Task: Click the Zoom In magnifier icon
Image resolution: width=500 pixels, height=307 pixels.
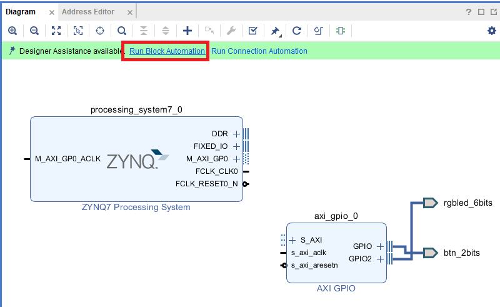Action: pyautogui.click(x=12, y=30)
